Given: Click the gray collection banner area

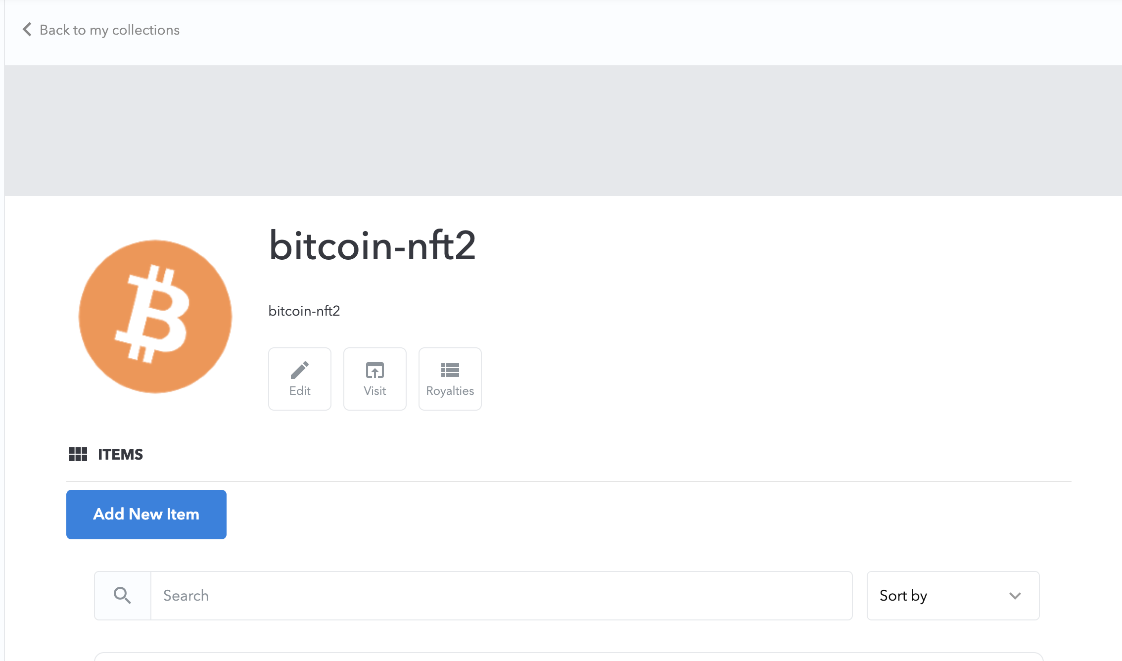Looking at the screenshot, I should coord(563,131).
